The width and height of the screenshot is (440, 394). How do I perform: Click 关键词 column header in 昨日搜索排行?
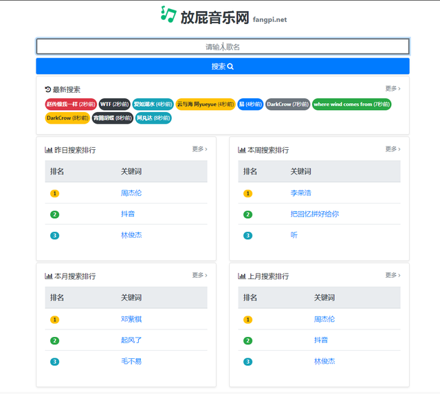[131, 171]
